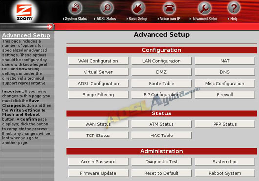Open WAN Configuration
This screenshot has height=181, width=259.
click(98, 61)
